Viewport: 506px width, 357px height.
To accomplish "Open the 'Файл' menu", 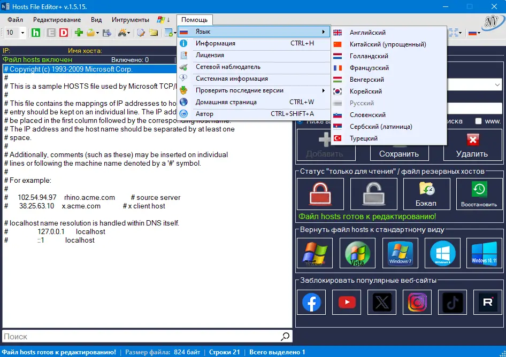I will click(15, 20).
